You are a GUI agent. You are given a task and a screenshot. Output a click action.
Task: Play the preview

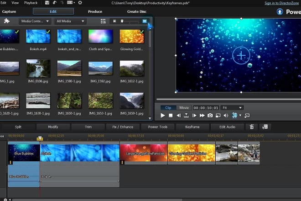click(163, 116)
